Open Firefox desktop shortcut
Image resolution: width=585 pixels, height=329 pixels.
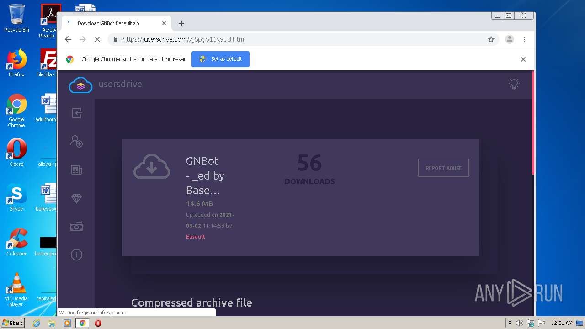(x=16, y=63)
